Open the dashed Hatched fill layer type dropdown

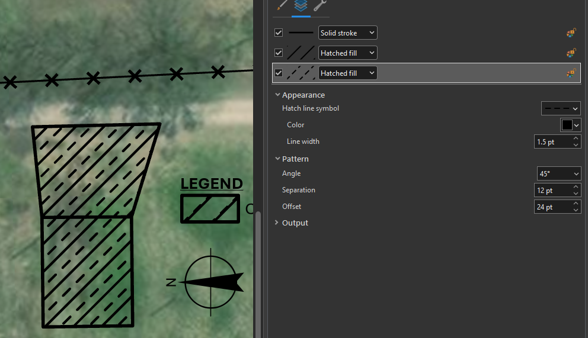347,73
